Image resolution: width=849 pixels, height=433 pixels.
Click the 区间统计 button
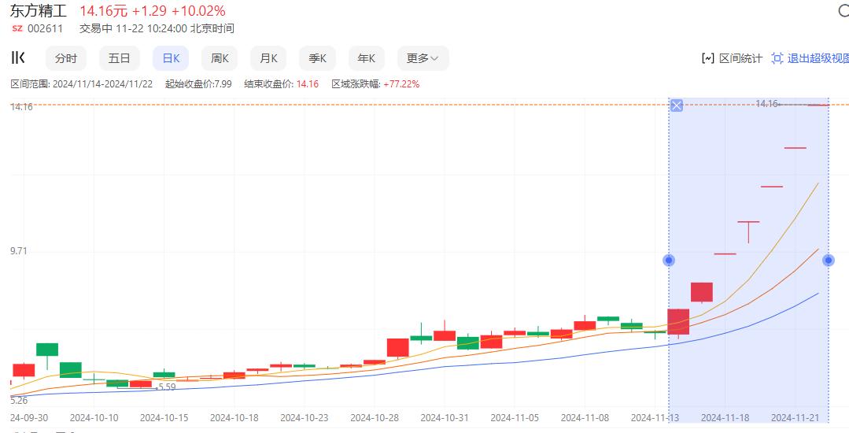(732, 58)
